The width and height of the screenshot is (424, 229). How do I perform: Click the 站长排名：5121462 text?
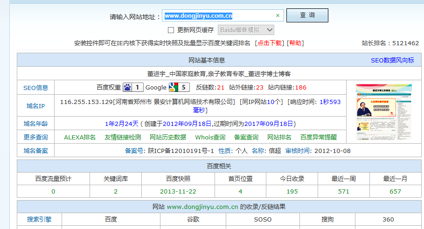390,43
